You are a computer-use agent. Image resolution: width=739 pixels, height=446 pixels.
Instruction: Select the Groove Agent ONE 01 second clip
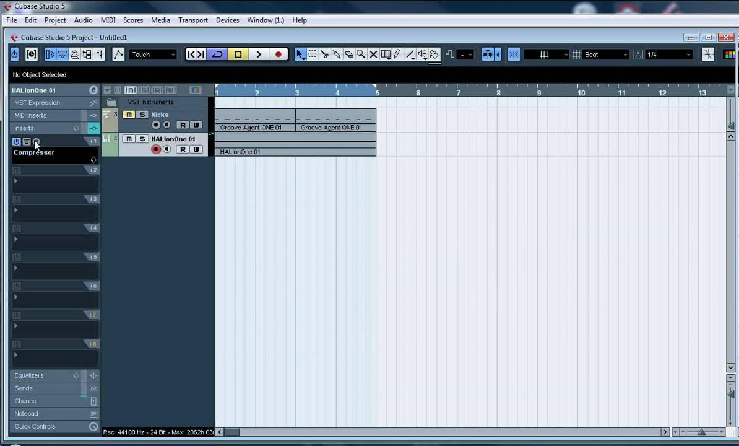[335, 120]
